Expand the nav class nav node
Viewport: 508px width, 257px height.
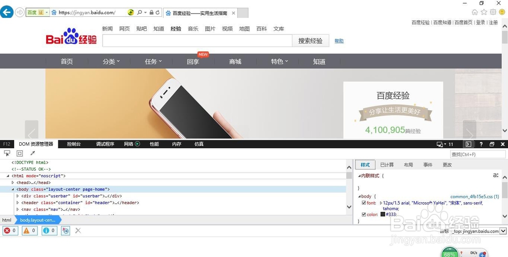18,209
